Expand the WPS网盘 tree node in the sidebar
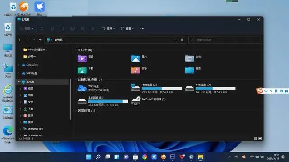This screenshot has height=162, width=289. [19, 73]
